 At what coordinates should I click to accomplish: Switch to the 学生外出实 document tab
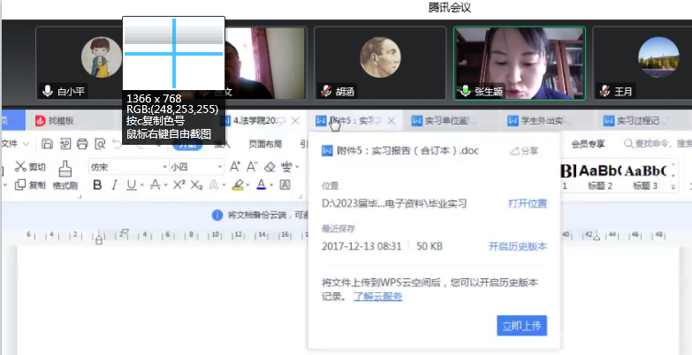coord(536,120)
